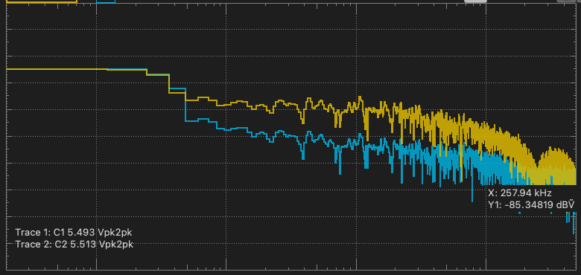Click the light gray button on top edge

[x=475, y=1]
